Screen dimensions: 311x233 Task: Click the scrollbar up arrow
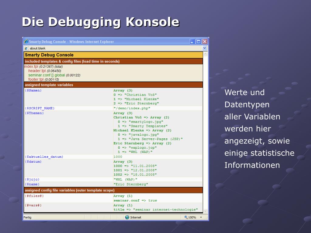(x=205, y=54)
